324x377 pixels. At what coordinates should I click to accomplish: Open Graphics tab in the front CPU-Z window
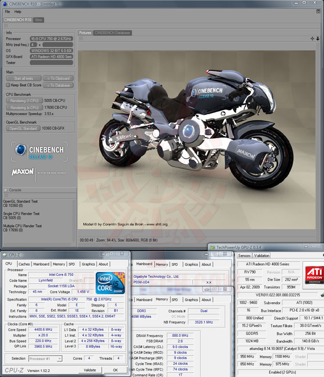pyautogui.click(x=88, y=264)
